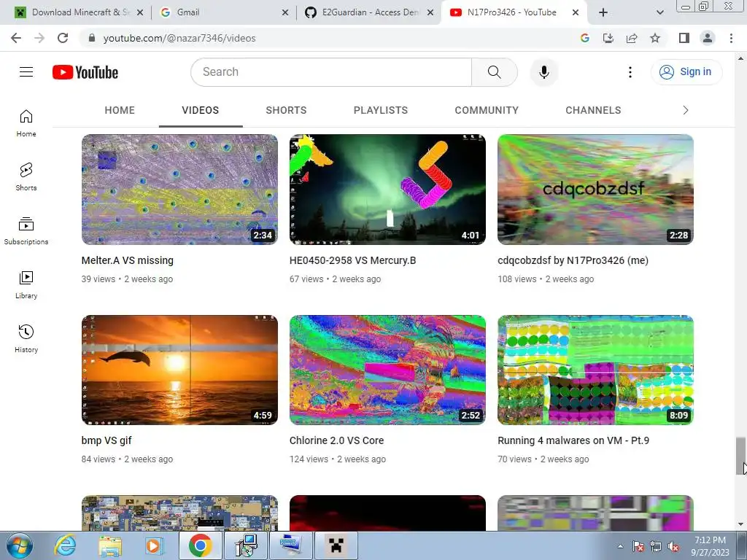Play the dolphin sunset thumbnail
Viewport: 747px width, 560px height.
pyautogui.click(x=179, y=370)
